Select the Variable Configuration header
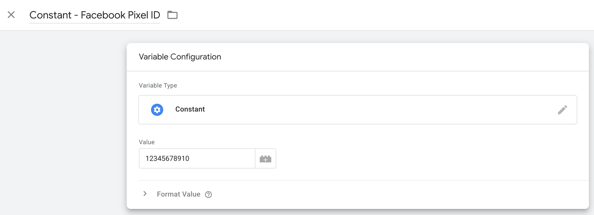The width and height of the screenshot is (594, 215). pos(180,57)
